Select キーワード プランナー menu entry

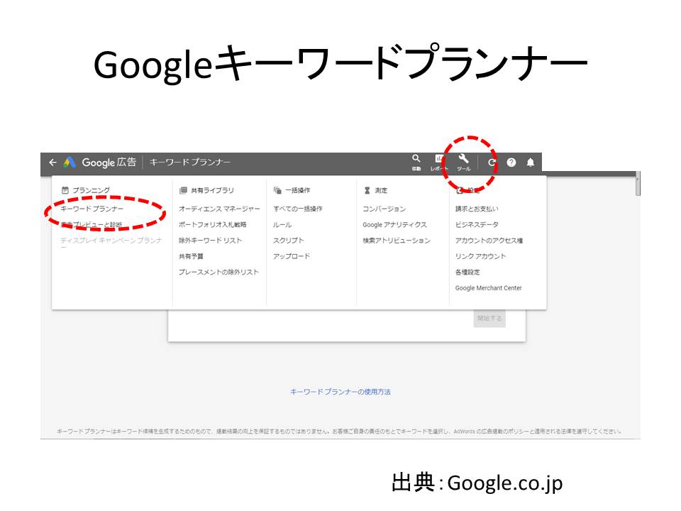pos(92,209)
